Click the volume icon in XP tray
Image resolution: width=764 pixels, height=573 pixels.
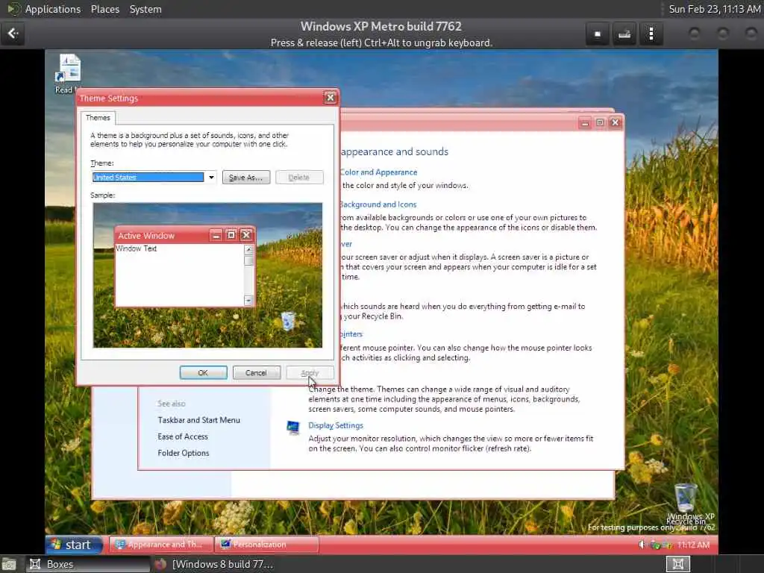(x=642, y=544)
